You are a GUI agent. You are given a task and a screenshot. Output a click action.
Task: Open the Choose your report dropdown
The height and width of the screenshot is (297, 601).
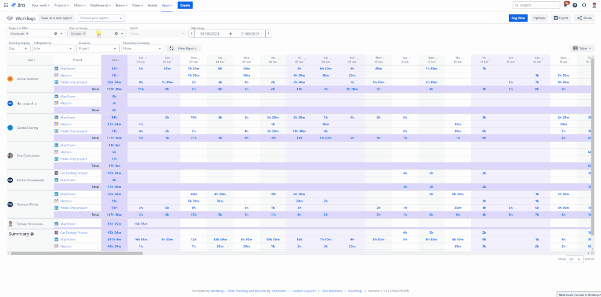tap(101, 18)
